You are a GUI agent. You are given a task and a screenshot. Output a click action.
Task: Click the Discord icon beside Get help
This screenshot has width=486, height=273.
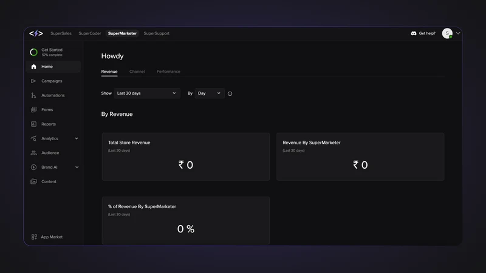(x=414, y=33)
